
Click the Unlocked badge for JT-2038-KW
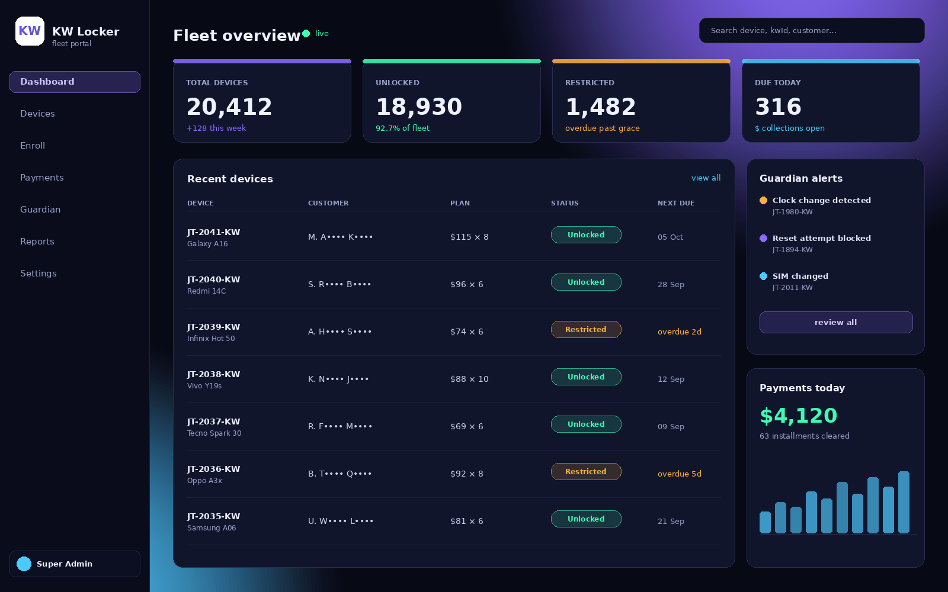586,377
